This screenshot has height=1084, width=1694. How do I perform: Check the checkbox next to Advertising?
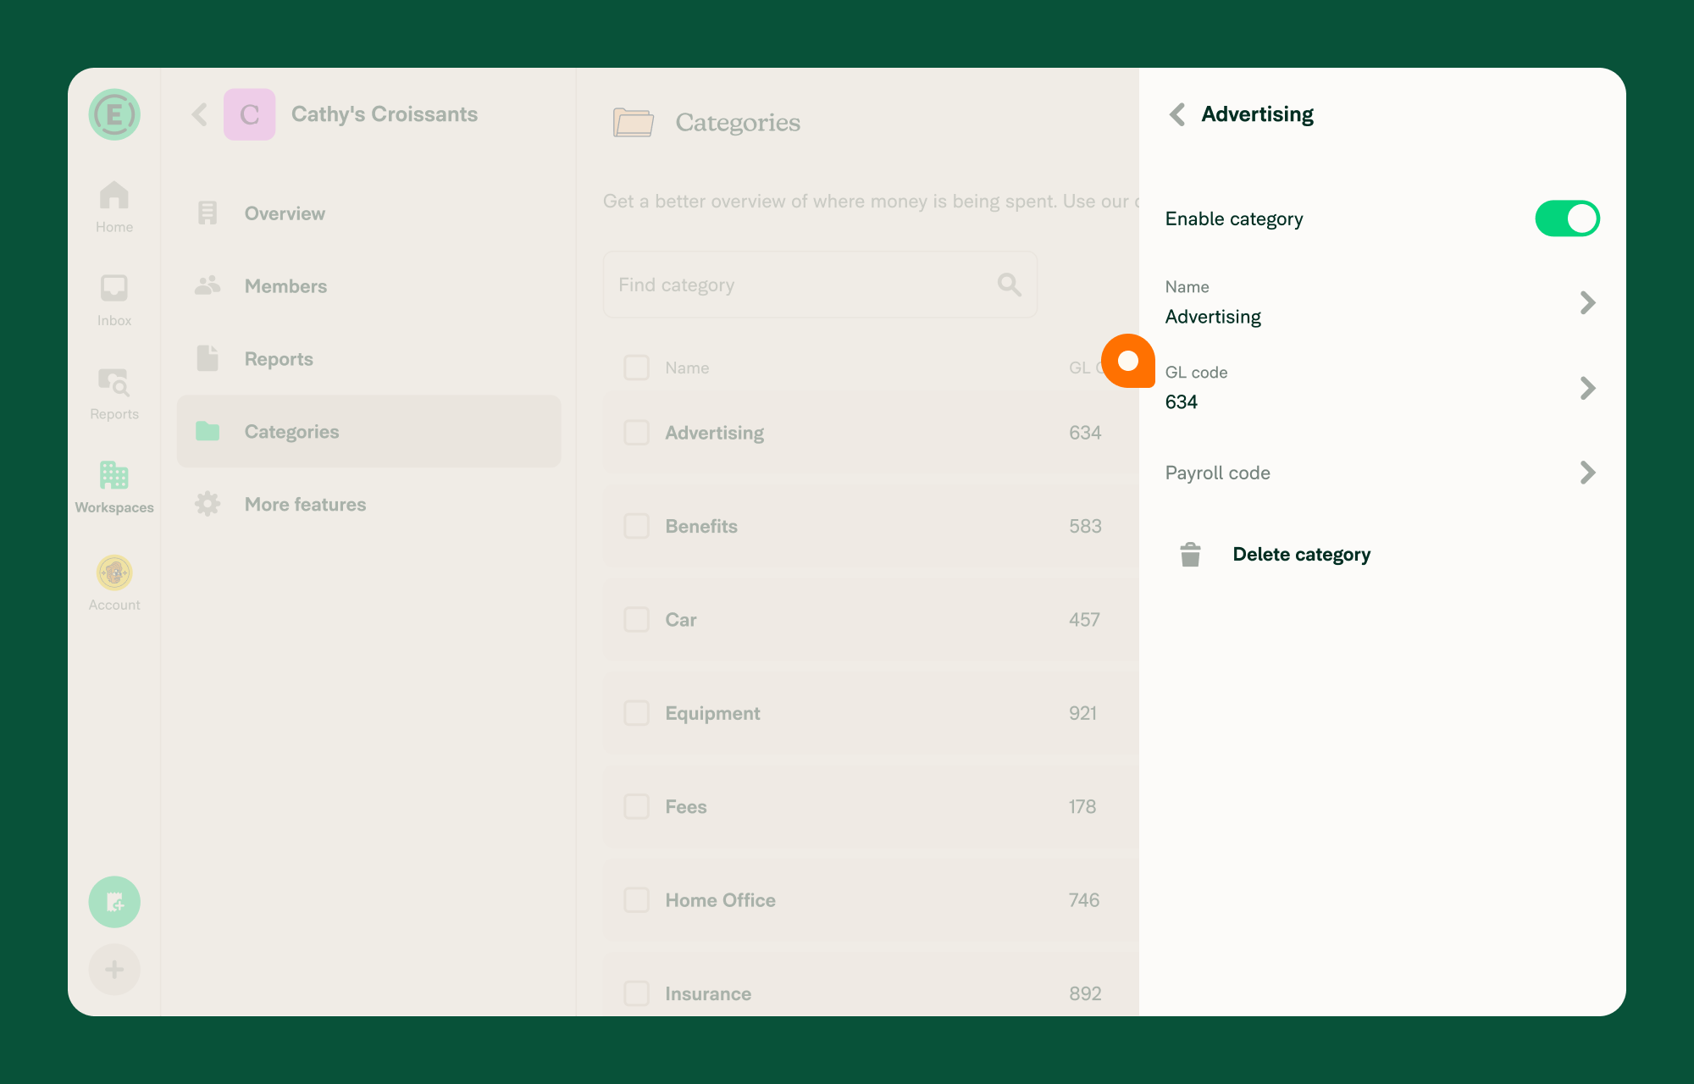pos(636,433)
